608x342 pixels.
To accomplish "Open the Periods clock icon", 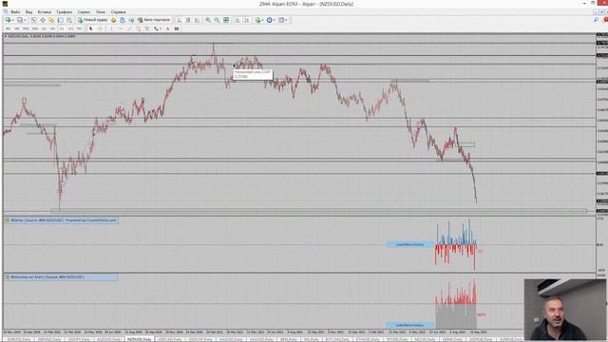I will click(270, 20).
